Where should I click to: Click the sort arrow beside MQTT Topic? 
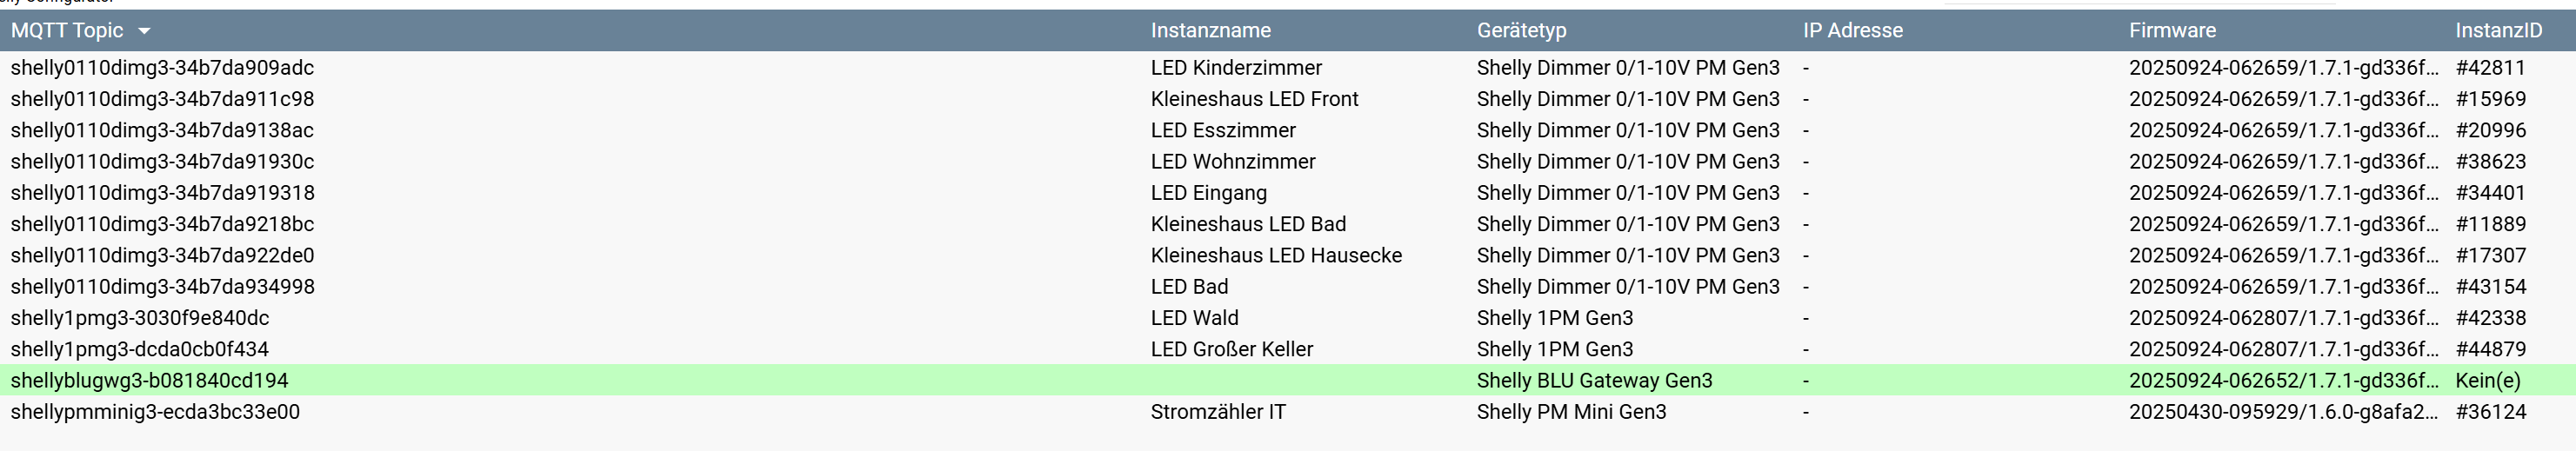pyautogui.click(x=144, y=31)
